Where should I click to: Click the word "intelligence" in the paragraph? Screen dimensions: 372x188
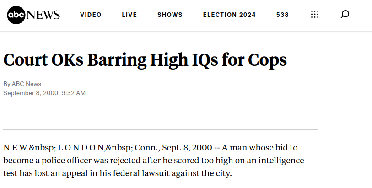[x=281, y=161]
